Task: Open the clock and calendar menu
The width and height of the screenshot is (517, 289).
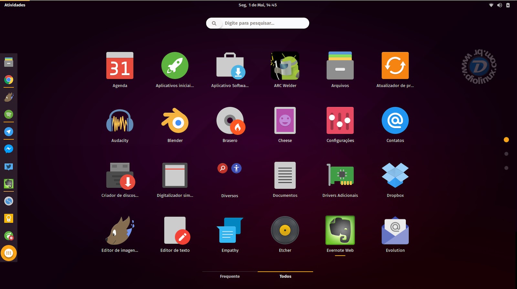Action: pyautogui.click(x=258, y=5)
